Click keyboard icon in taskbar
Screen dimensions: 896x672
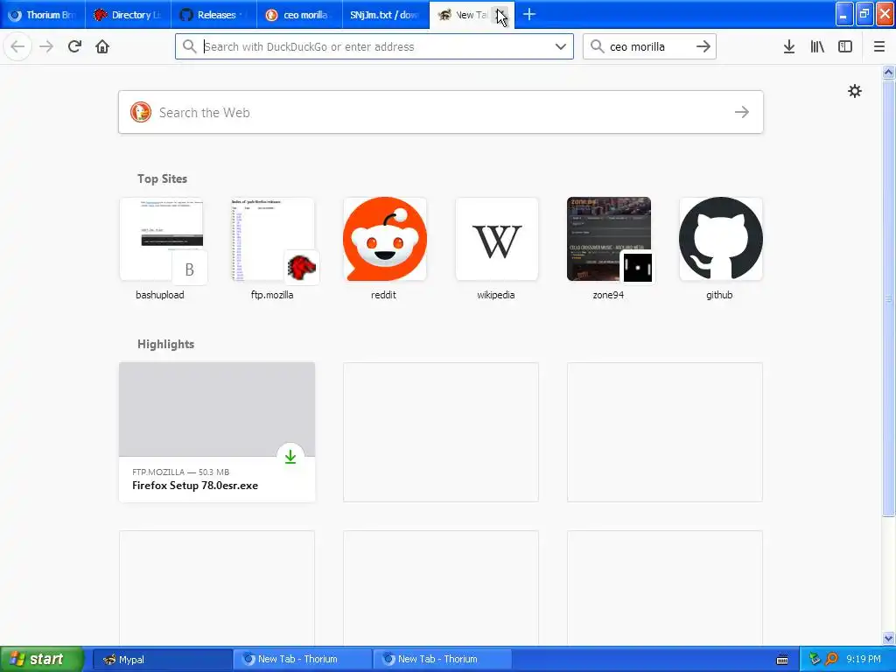[x=782, y=660]
